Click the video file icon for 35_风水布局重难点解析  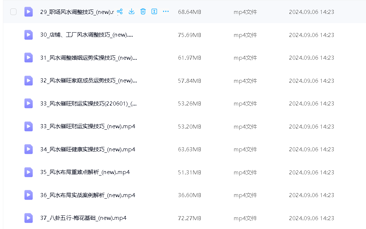29,172
